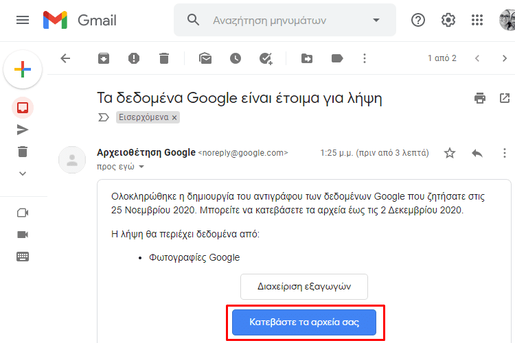Click the search magnifier icon
515x343 pixels.
pos(193,20)
